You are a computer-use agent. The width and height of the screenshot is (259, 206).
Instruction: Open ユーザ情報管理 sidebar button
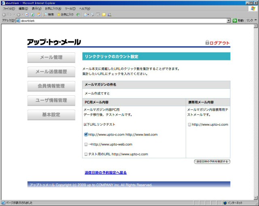tap(51, 101)
